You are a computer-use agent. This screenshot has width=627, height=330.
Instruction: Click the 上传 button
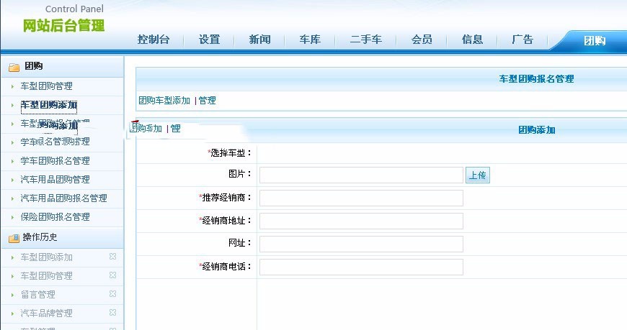pos(477,175)
